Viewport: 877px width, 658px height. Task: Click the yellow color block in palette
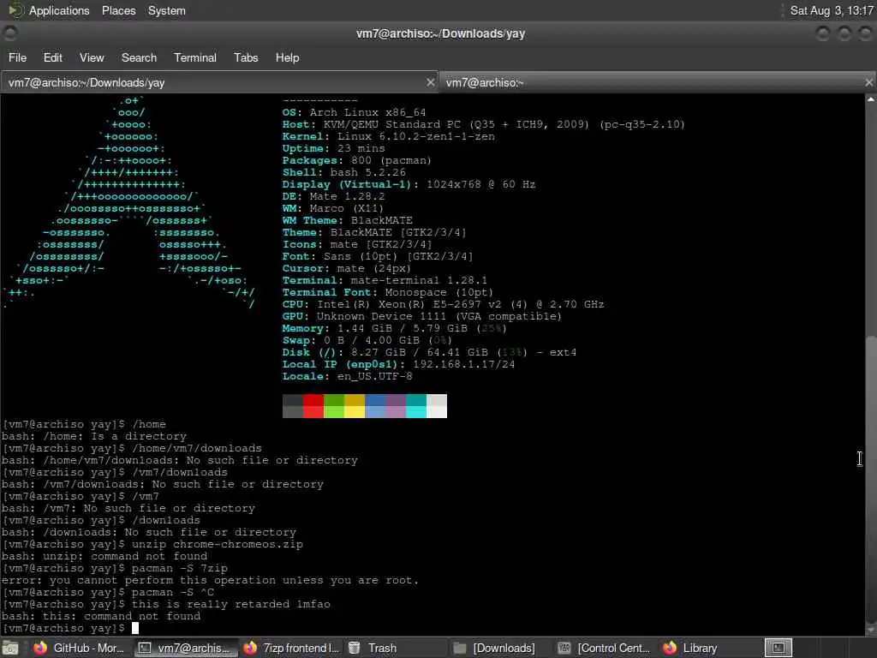click(355, 405)
